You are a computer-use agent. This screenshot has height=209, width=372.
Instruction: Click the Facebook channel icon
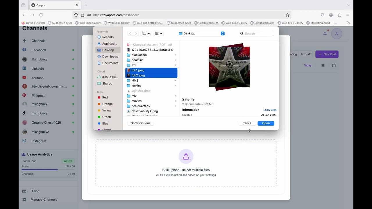pos(24,50)
